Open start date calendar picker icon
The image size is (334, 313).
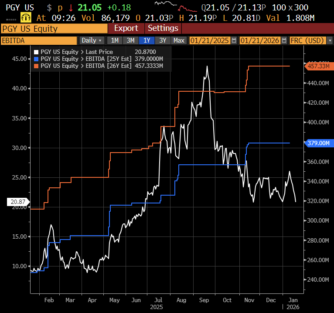234,40
